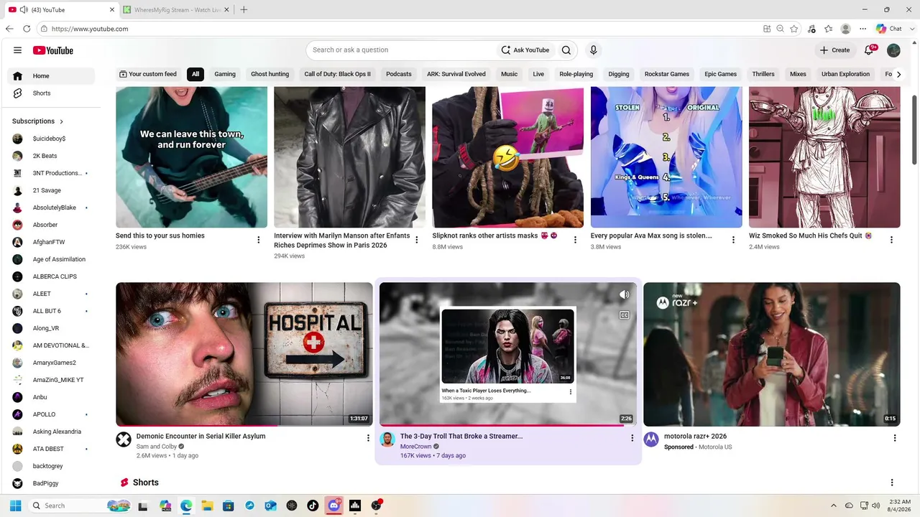
Task: Open the Shorts shelf options menu
Action: point(892,483)
